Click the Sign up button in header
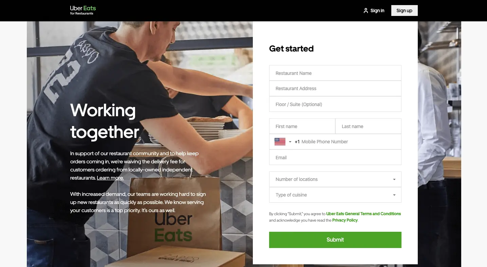Viewport: 487px width, 267px height. coord(405,11)
